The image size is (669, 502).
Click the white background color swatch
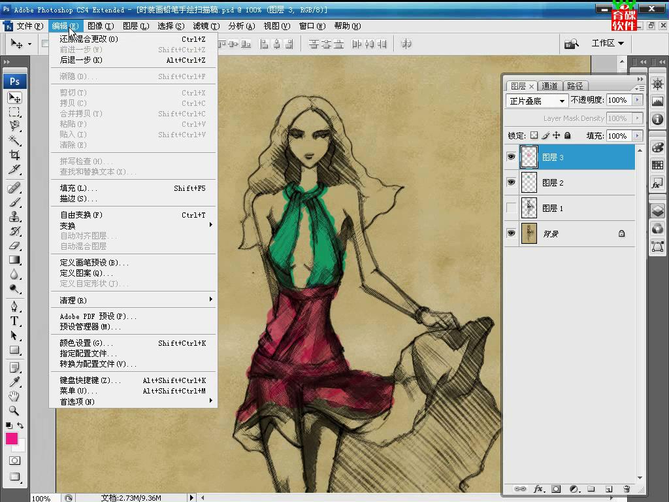pos(21,446)
